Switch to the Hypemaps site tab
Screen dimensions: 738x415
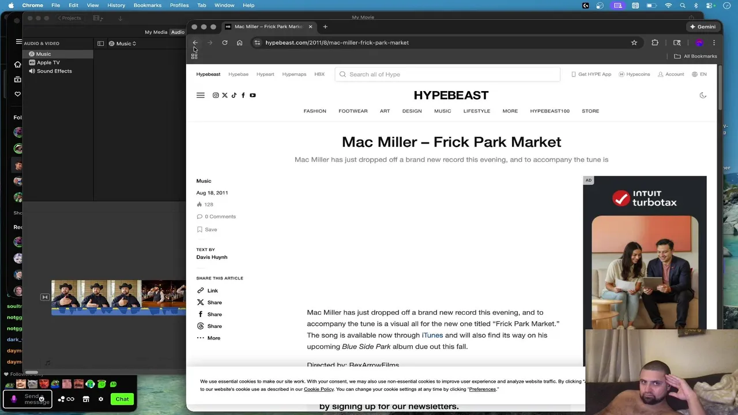(x=294, y=74)
